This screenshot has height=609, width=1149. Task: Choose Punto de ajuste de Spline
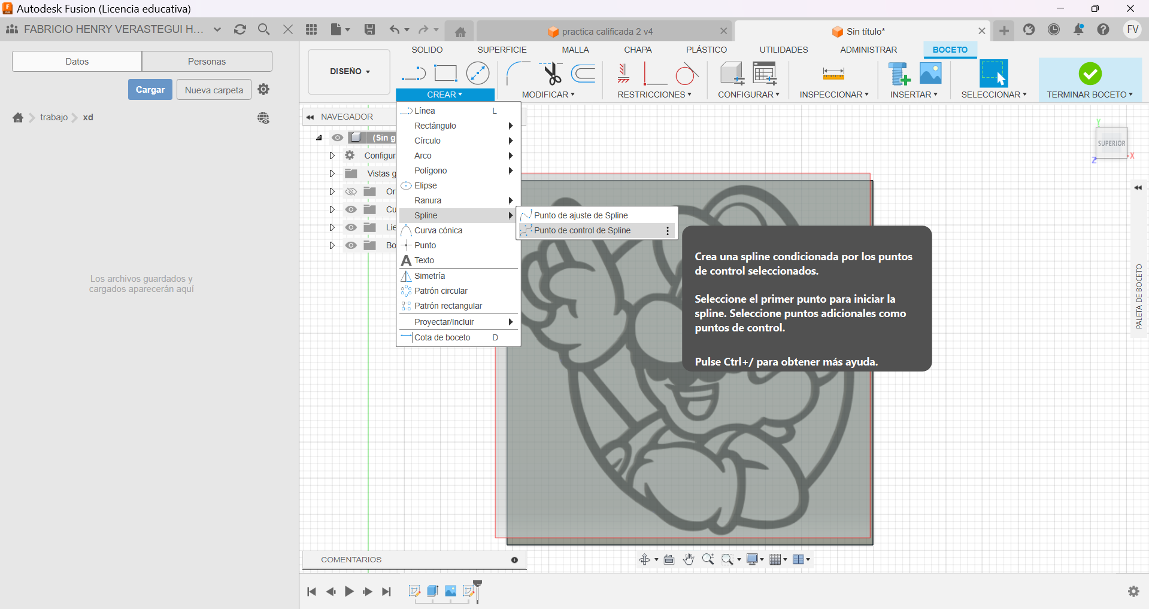tap(597, 215)
